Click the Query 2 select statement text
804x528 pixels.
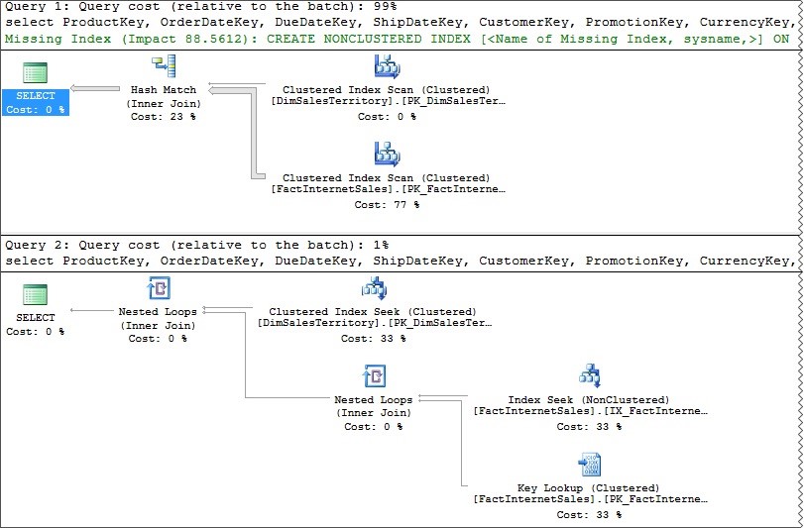[397, 261]
